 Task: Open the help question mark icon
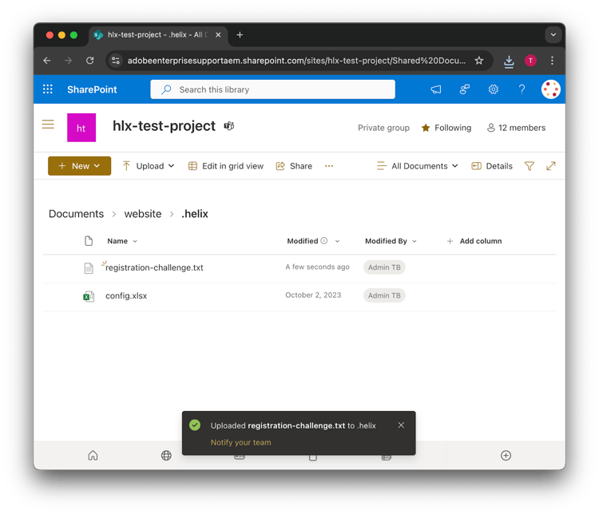pyautogui.click(x=522, y=89)
